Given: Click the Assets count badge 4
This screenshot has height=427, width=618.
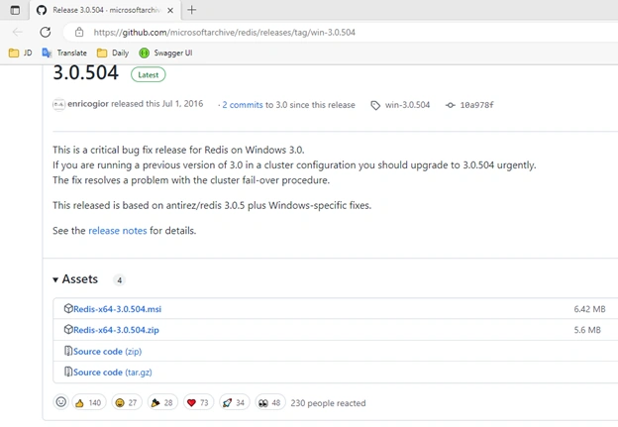Looking at the screenshot, I should coord(120,280).
